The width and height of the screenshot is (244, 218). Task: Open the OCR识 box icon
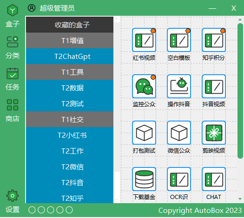(179, 179)
